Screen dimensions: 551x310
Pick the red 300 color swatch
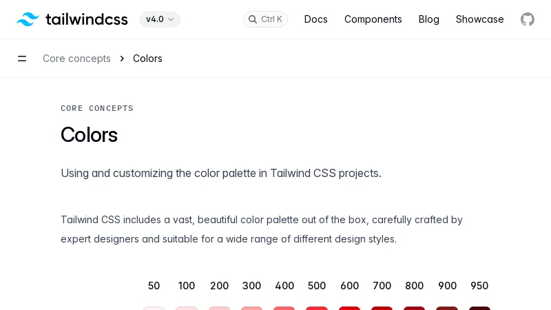(251, 308)
